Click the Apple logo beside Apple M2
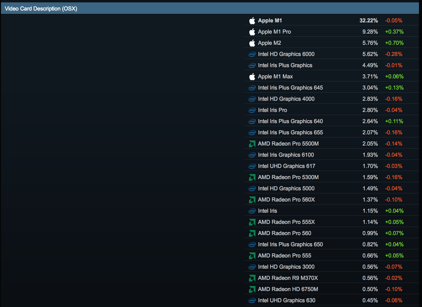422x307 pixels. click(252, 43)
